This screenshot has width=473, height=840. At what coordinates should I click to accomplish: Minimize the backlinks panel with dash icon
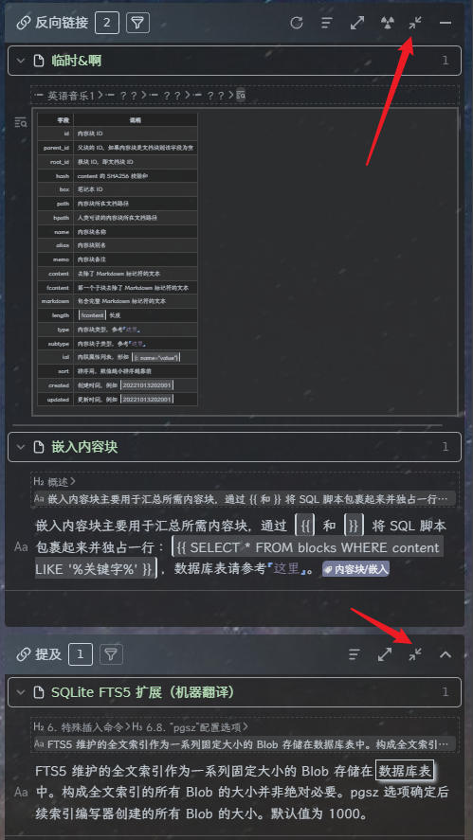[446, 23]
